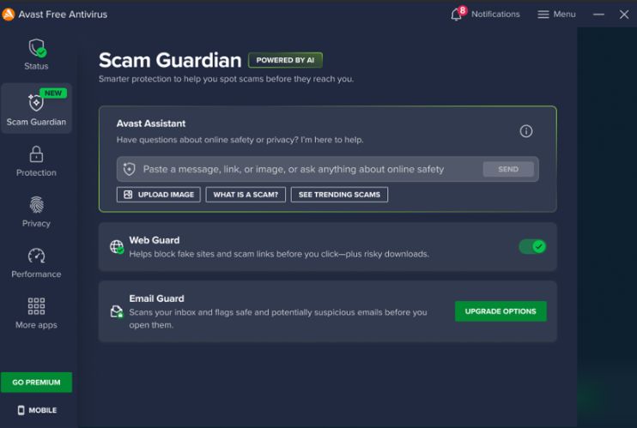The image size is (637, 428).
Task: Open the Notifications bell icon
Action: [457, 15]
